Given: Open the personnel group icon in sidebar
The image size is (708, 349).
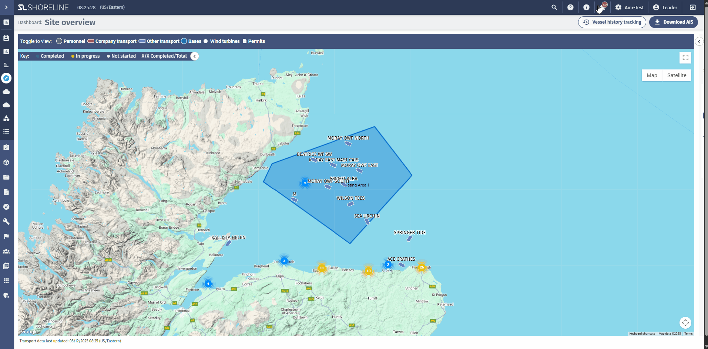Looking at the screenshot, I should (6, 251).
